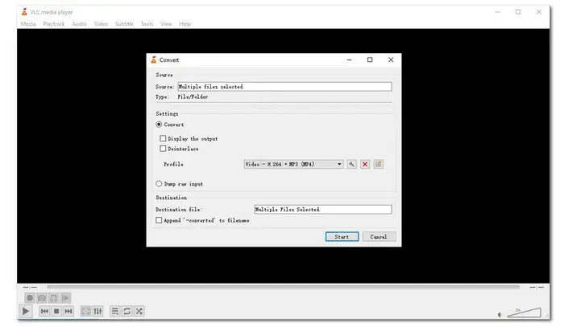564x327 pixels.
Task: Take a snapshot camera icon
Action: (x=42, y=298)
